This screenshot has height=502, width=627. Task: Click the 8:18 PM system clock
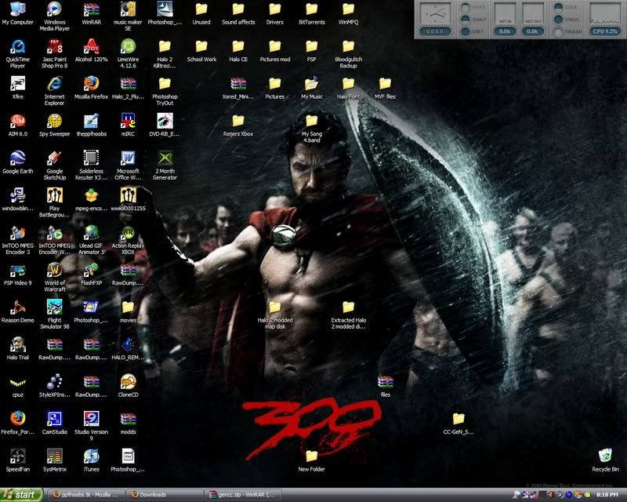click(607, 495)
